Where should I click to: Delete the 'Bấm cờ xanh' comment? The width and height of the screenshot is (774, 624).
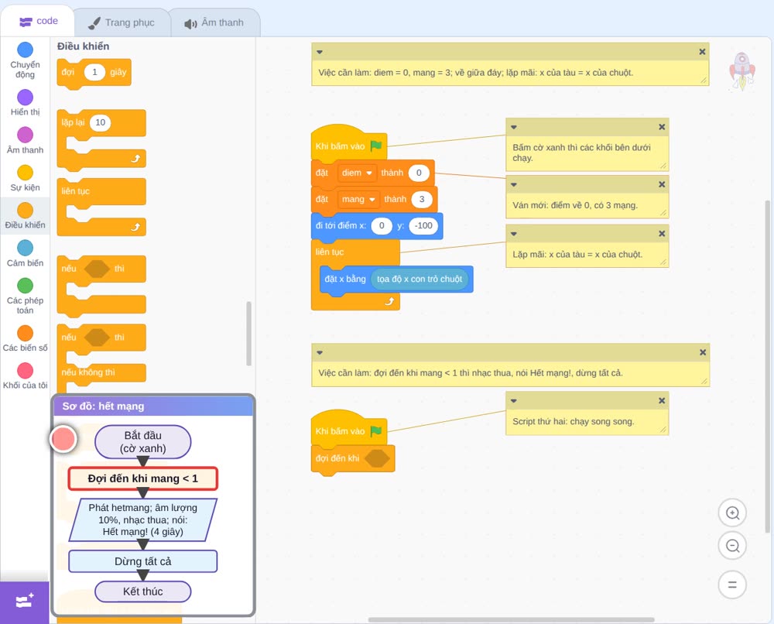click(662, 128)
